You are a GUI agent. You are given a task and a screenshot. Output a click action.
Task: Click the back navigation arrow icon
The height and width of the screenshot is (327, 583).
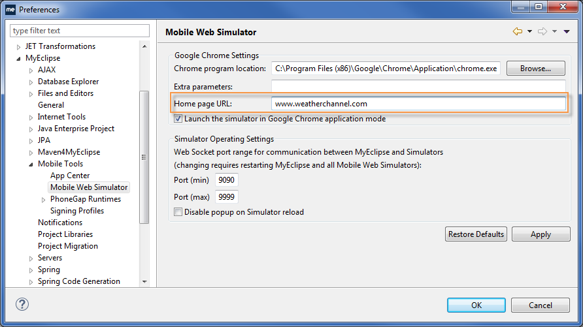click(x=518, y=31)
